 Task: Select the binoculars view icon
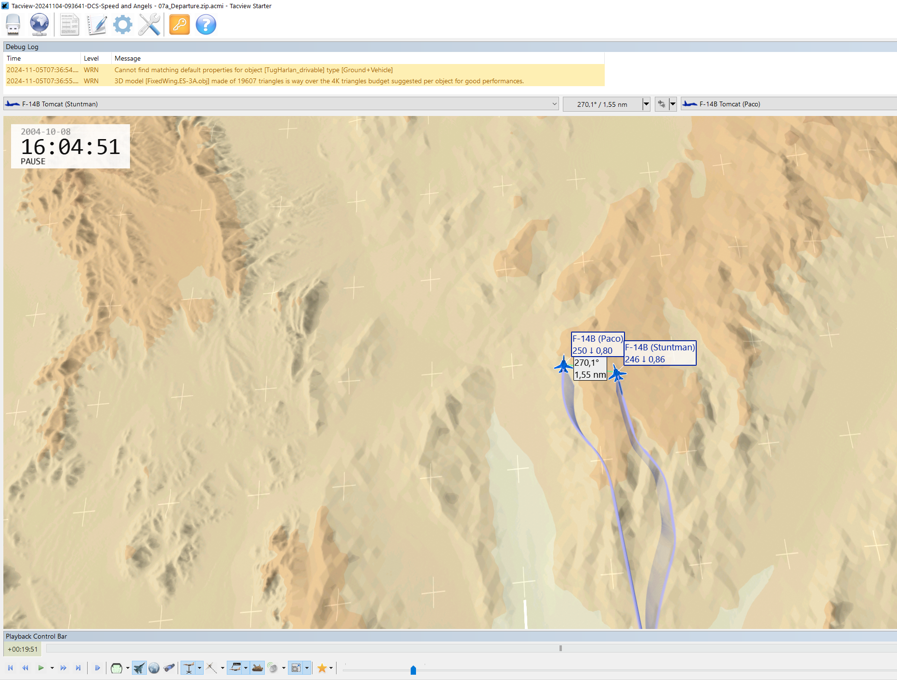pos(169,668)
